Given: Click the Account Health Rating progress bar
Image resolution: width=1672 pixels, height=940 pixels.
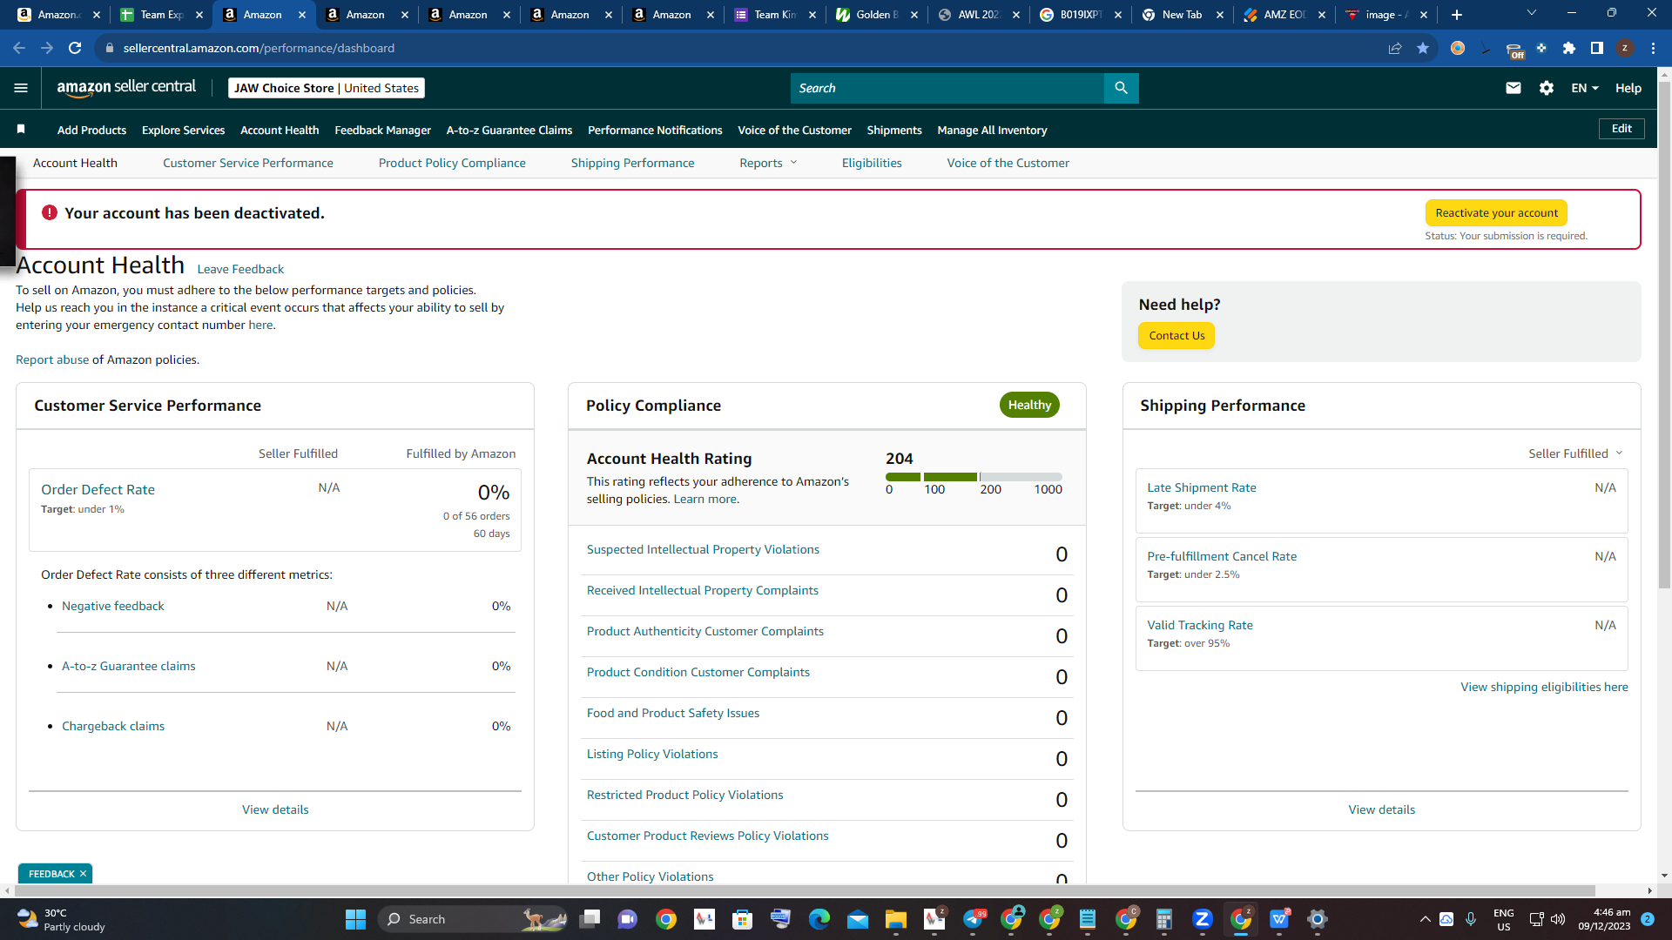Looking at the screenshot, I should [974, 477].
